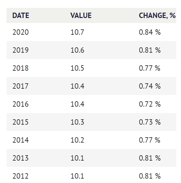
Task: Click the 2013 row date
Action: 20,158
